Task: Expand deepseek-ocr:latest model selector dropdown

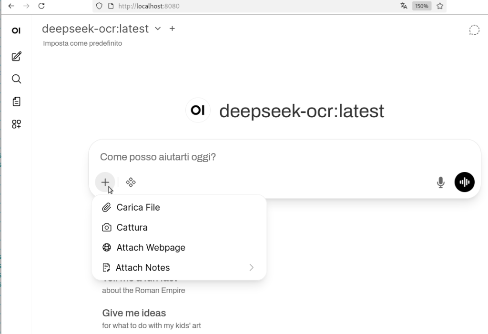Action: click(158, 29)
